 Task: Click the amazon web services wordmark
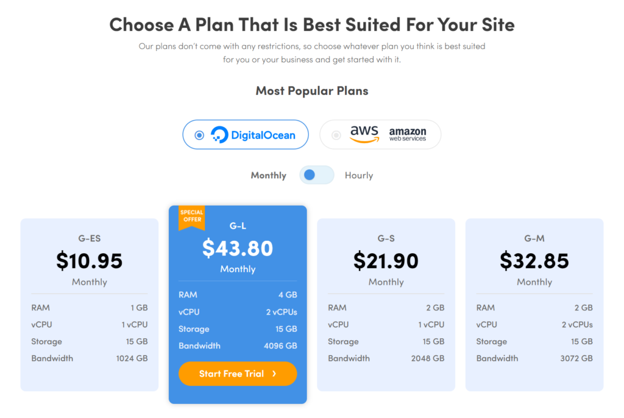pos(407,134)
